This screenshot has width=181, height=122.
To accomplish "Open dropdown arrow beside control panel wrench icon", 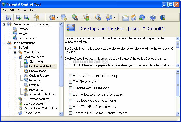I will (57, 17).
